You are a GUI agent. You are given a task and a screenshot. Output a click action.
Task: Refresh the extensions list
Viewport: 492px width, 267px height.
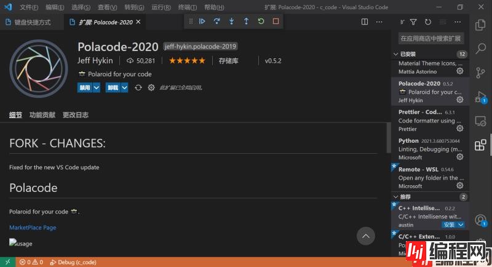pos(427,22)
